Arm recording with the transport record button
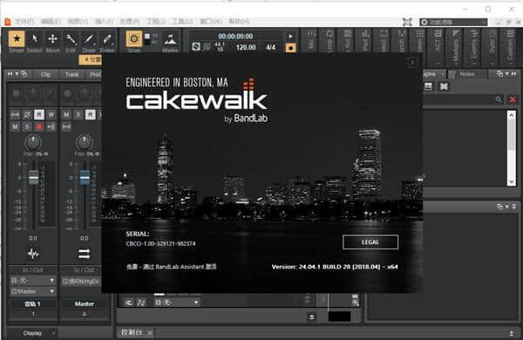The width and height of the screenshot is (523, 340). click(290, 48)
